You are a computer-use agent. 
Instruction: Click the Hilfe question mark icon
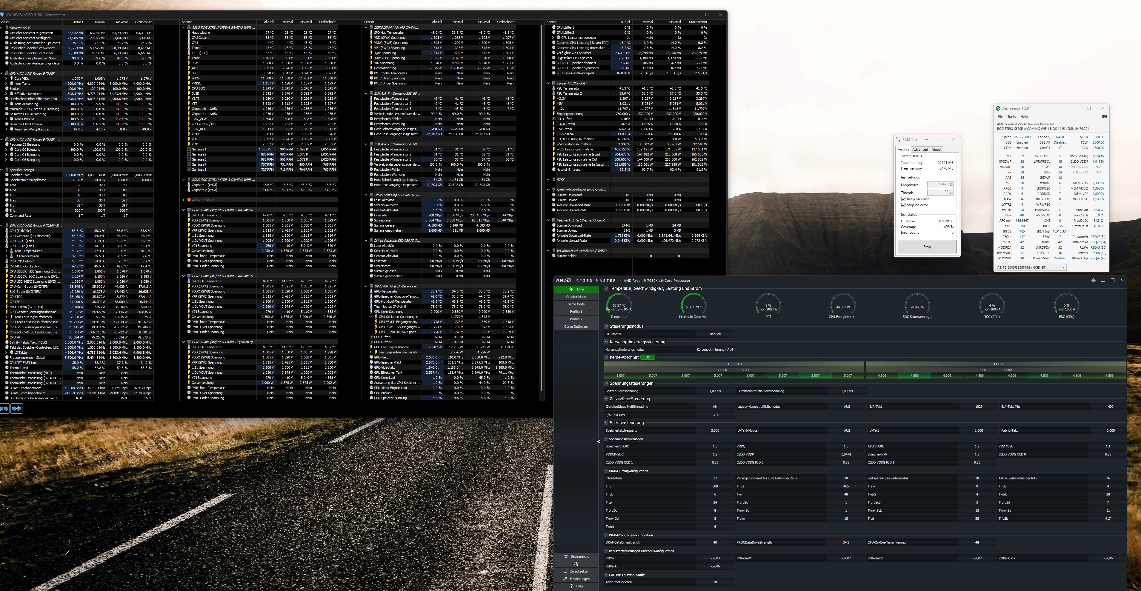(571, 586)
